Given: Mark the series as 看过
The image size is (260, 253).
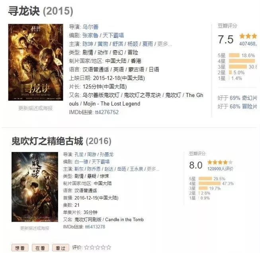Looking at the screenshot, I should pyautogui.click(x=61, y=248).
